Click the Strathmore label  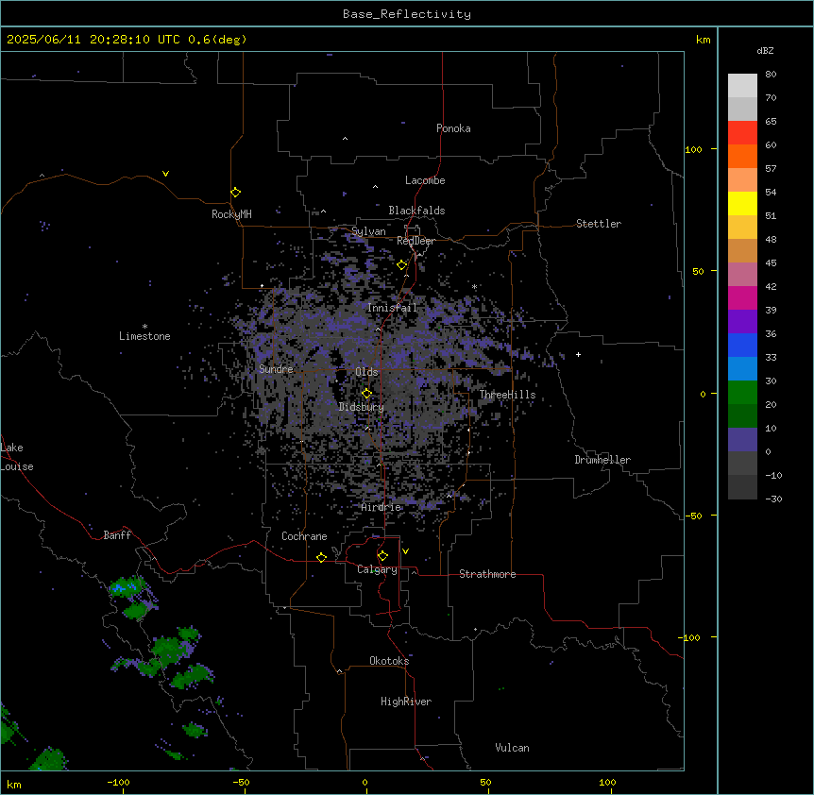[487, 574]
